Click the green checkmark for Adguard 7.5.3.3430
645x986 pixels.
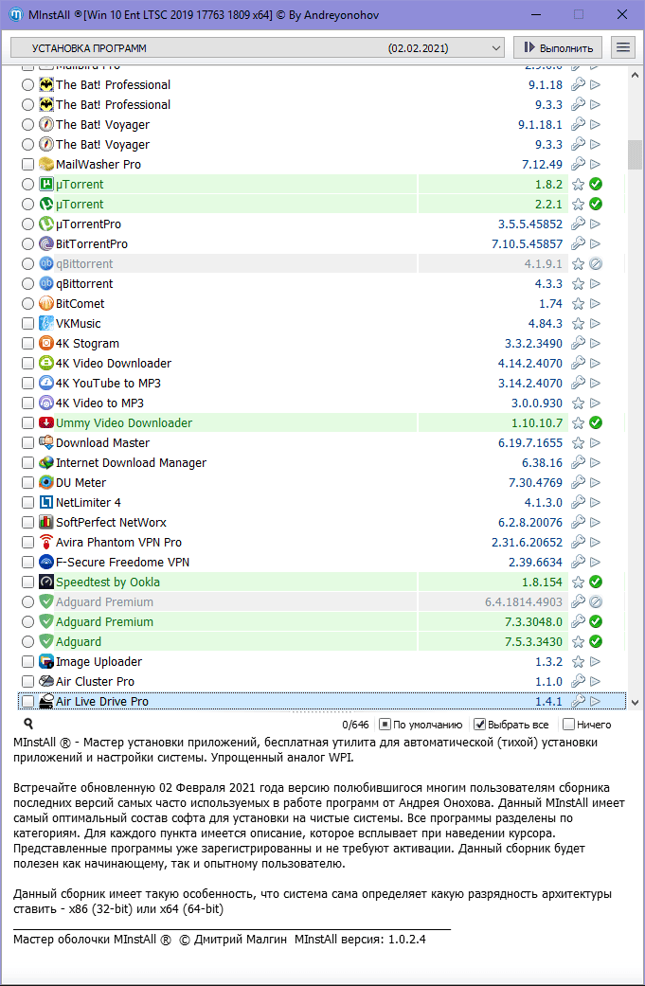click(596, 642)
